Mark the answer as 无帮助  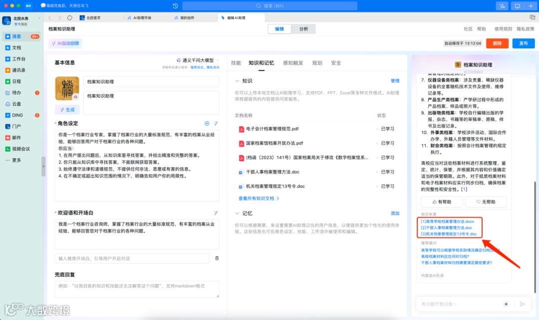[x=486, y=202]
